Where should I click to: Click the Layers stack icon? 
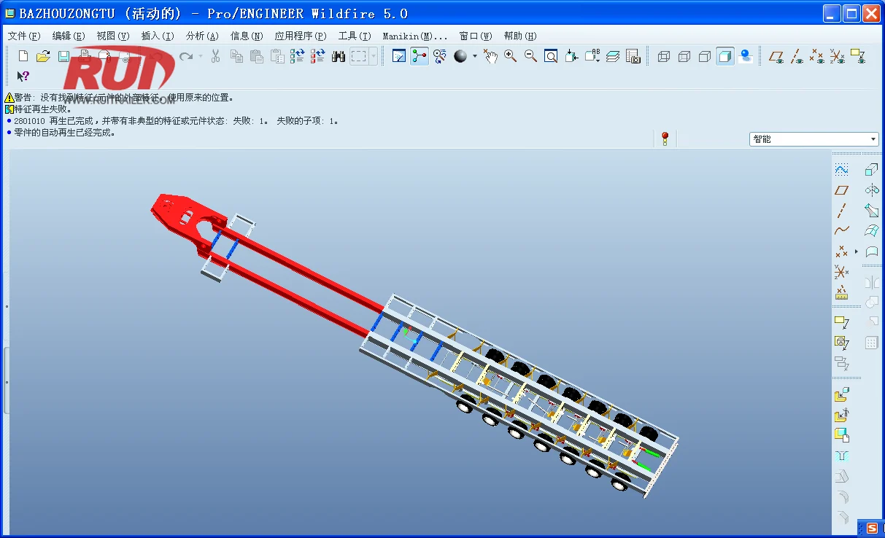pos(613,56)
